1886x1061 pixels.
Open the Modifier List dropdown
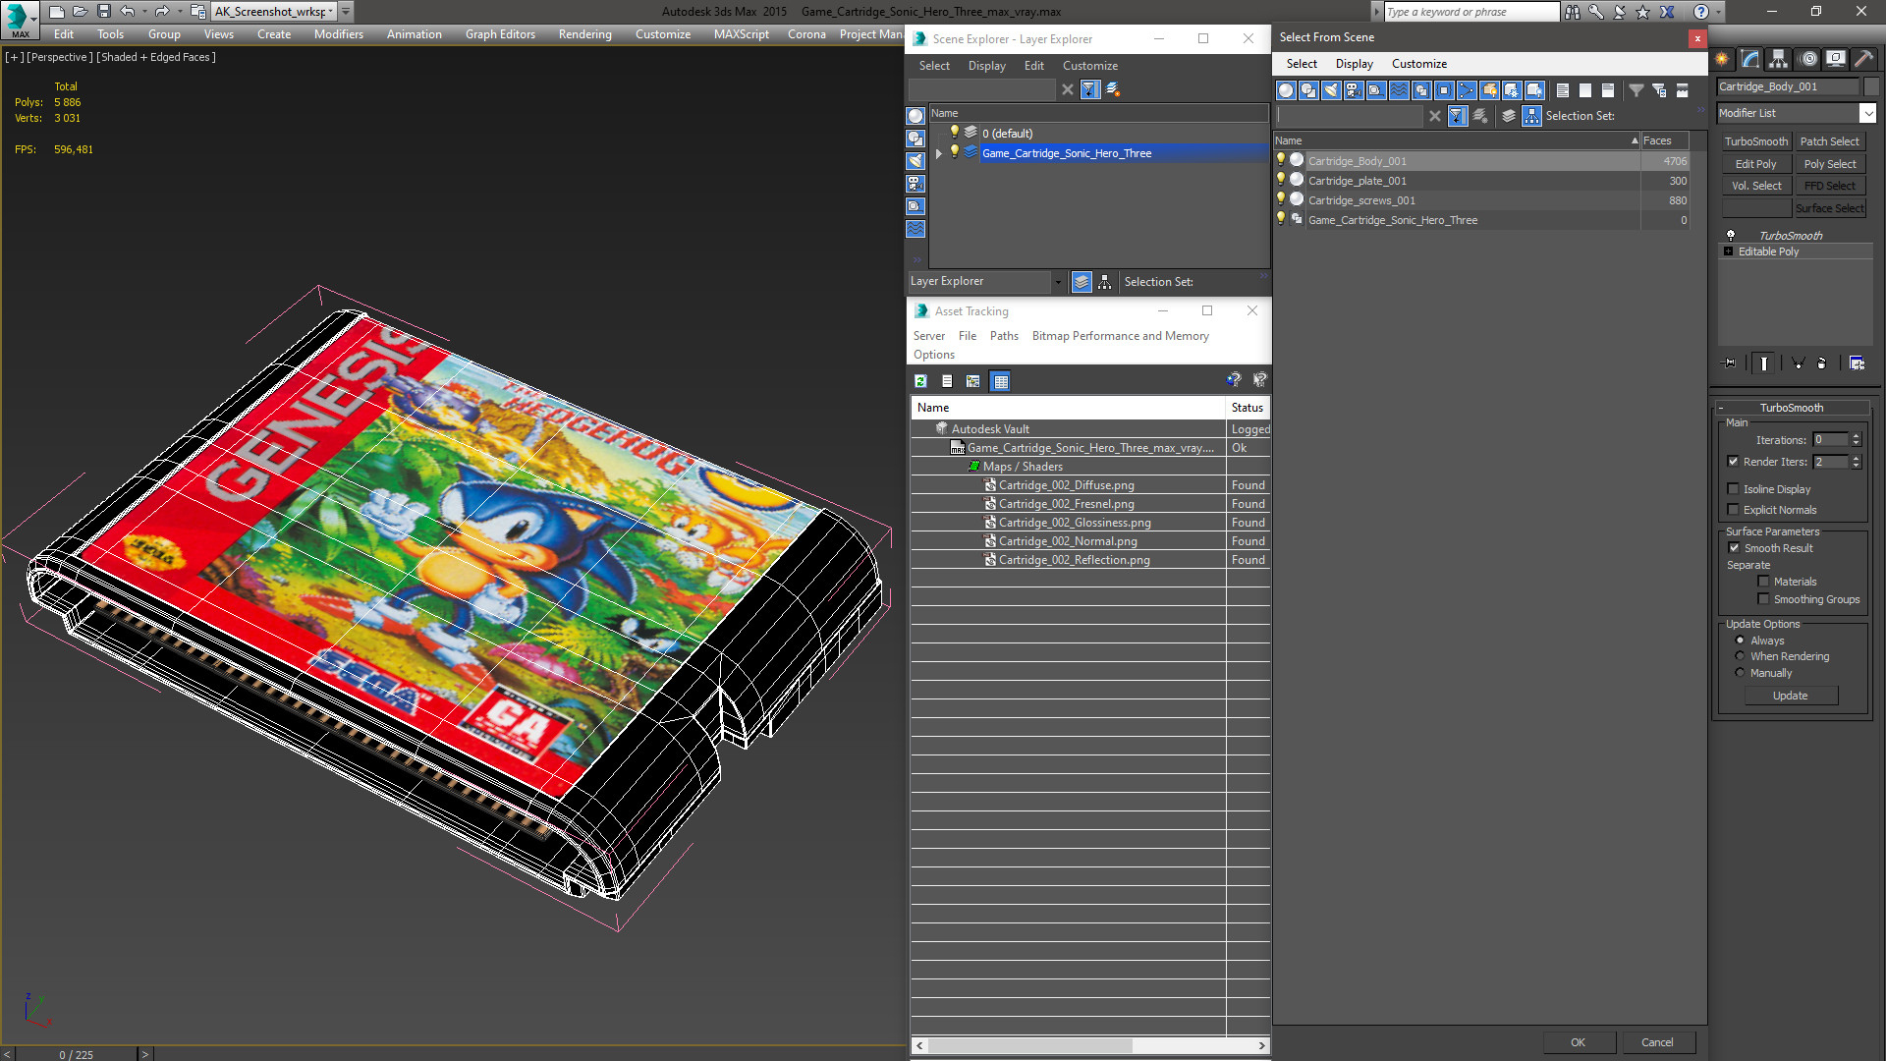pos(1867,113)
